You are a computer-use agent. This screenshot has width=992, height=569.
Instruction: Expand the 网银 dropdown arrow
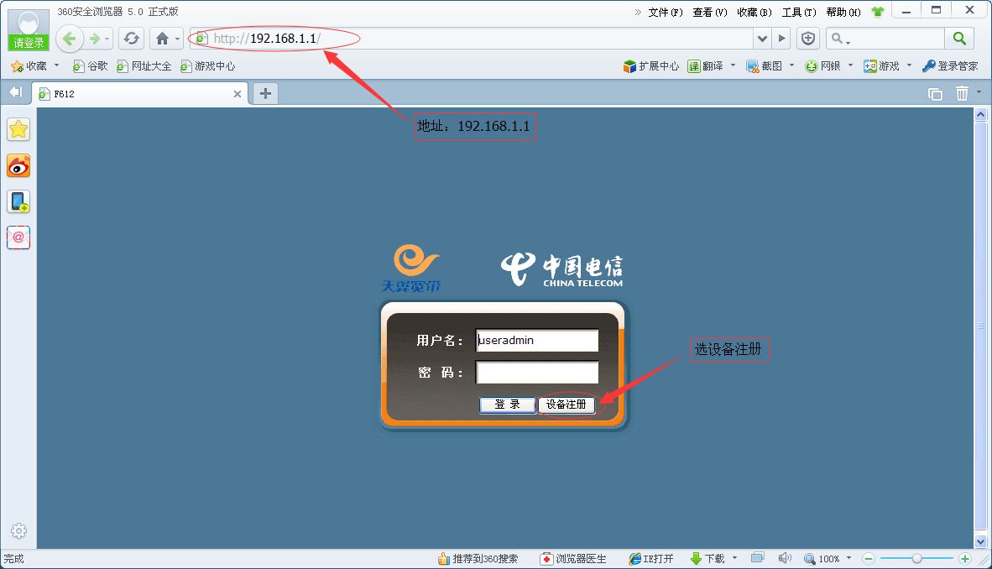(850, 65)
